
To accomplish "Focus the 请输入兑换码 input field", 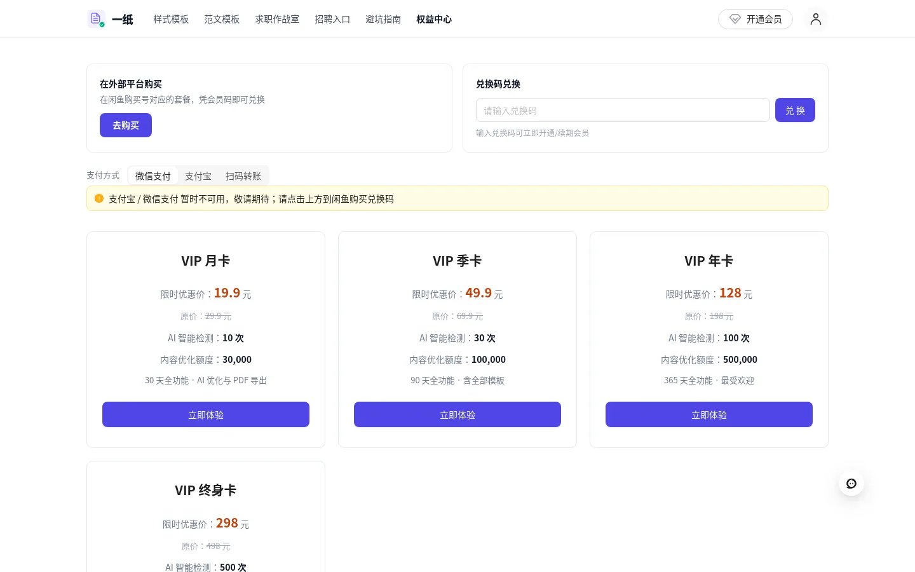I will pos(623,110).
